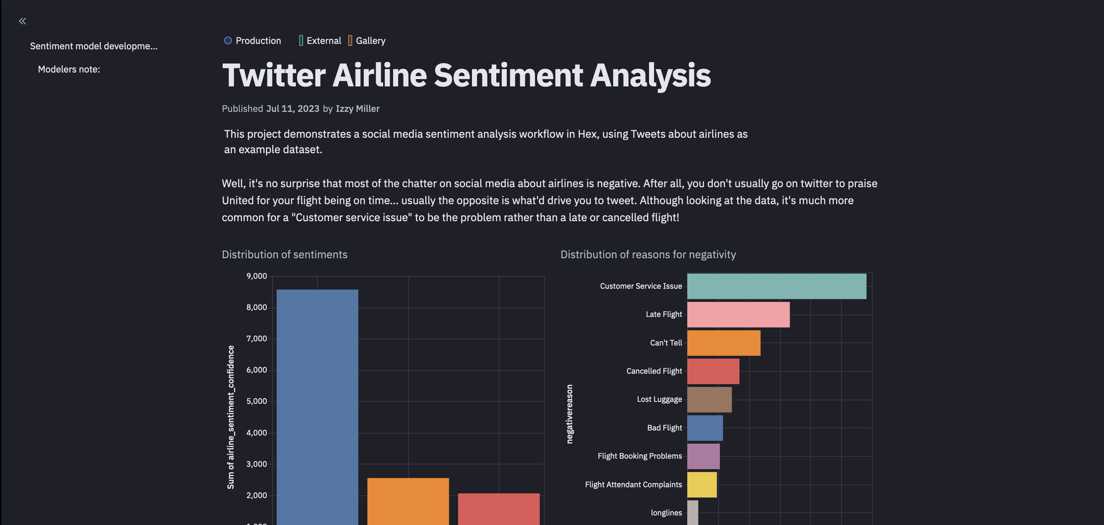Viewport: 1104px width, 525px height.
Task: Collapse the sidebar with double-chevron icon
Action: point(23,22)
